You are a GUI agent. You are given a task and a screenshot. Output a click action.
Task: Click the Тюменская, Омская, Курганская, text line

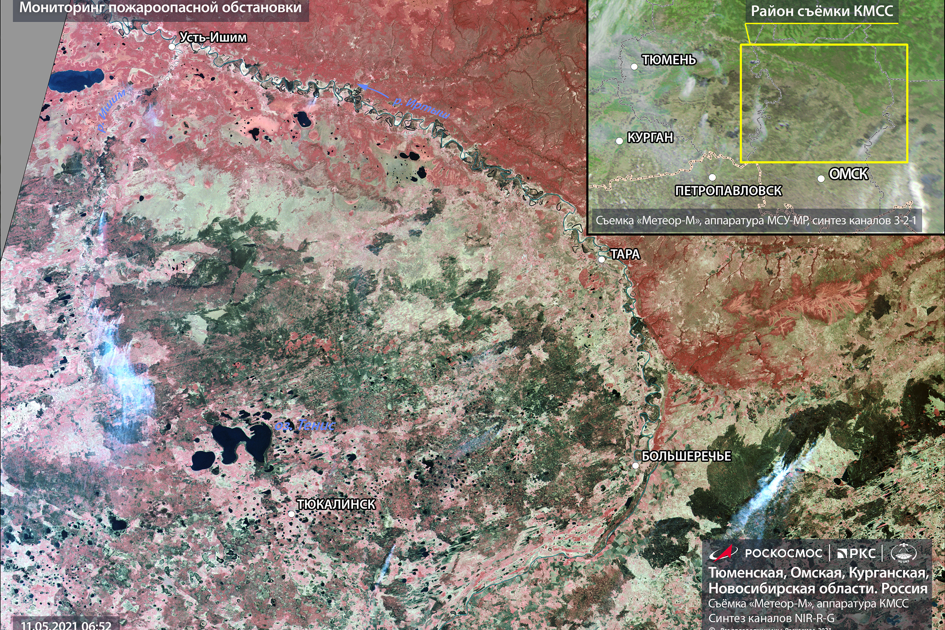point(819,573)
